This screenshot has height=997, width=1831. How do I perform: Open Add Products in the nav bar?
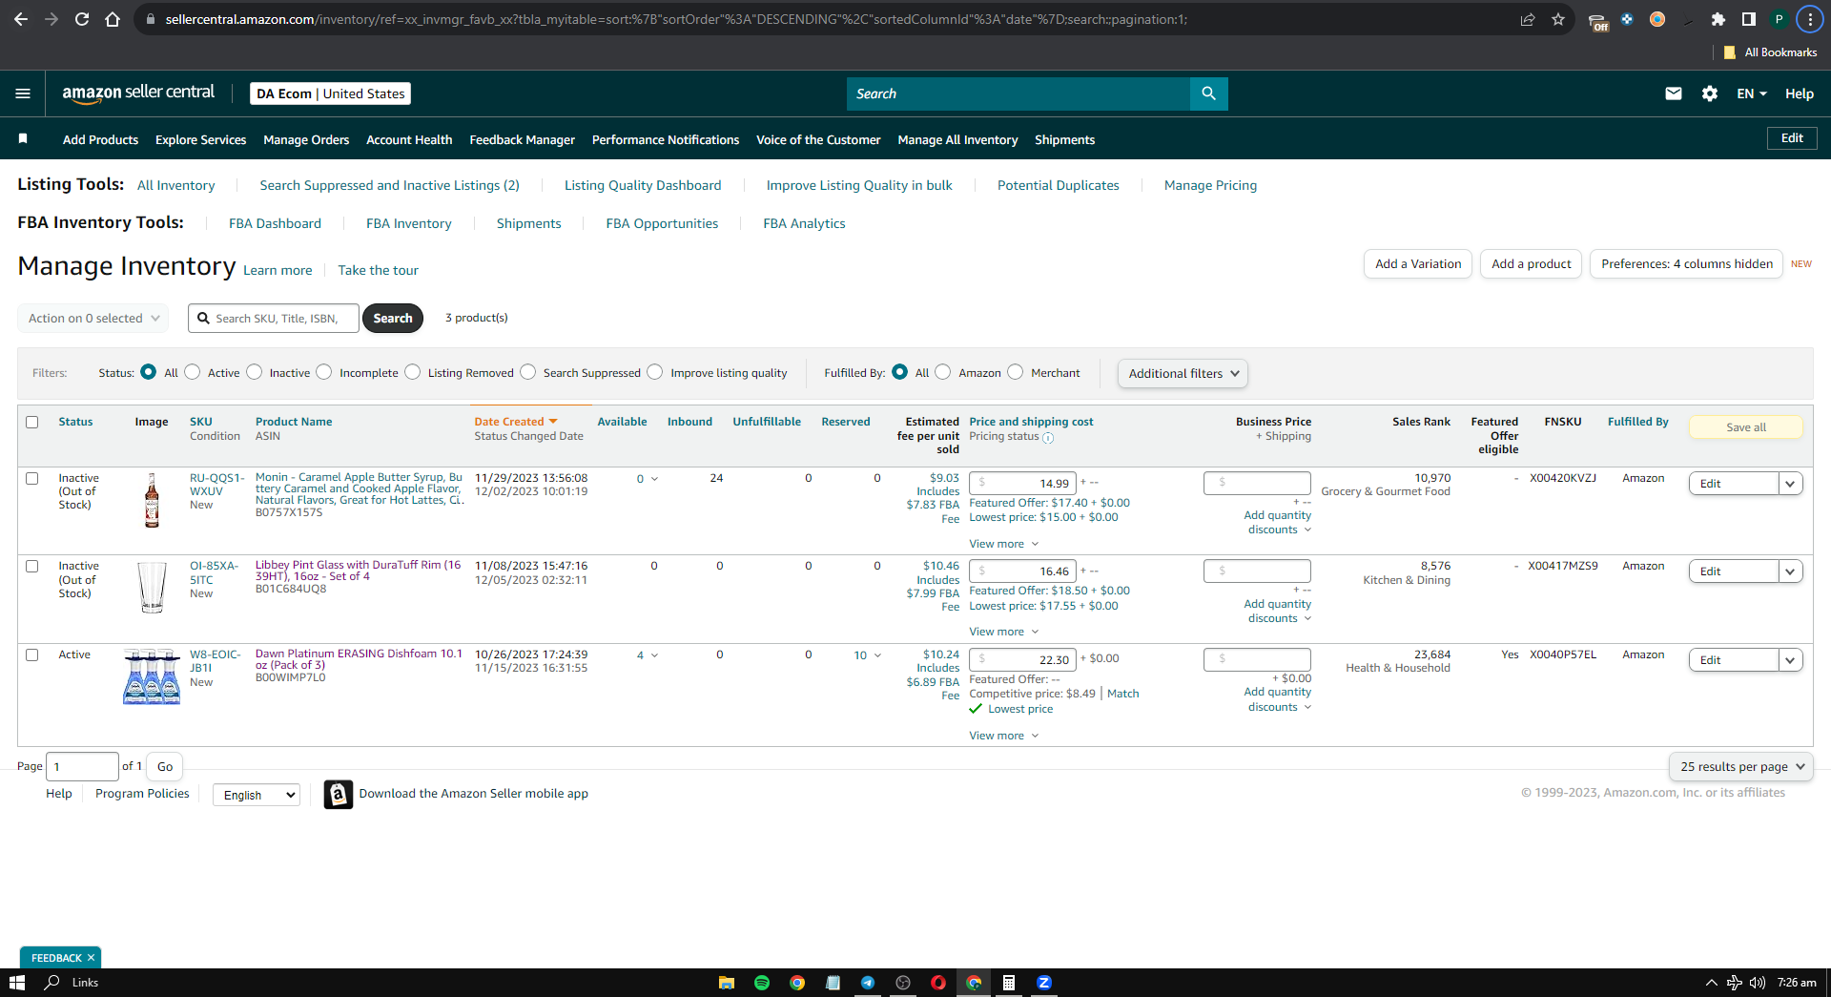click(100, 139)
